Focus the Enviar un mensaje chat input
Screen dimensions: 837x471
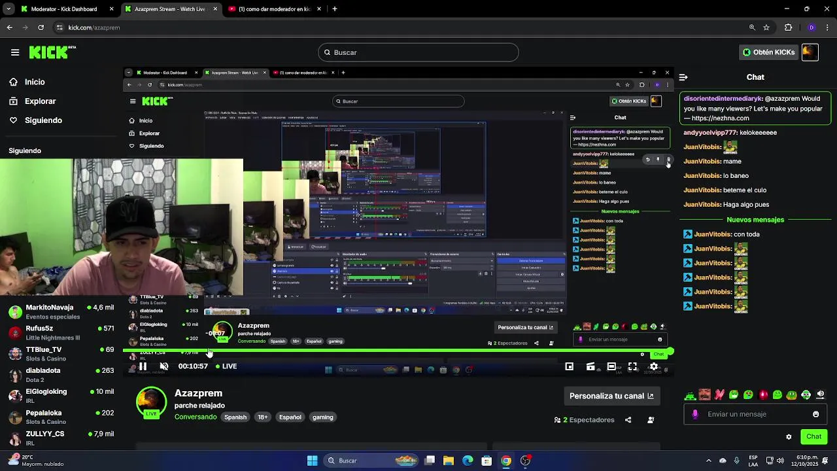click(x=755, y=414)
